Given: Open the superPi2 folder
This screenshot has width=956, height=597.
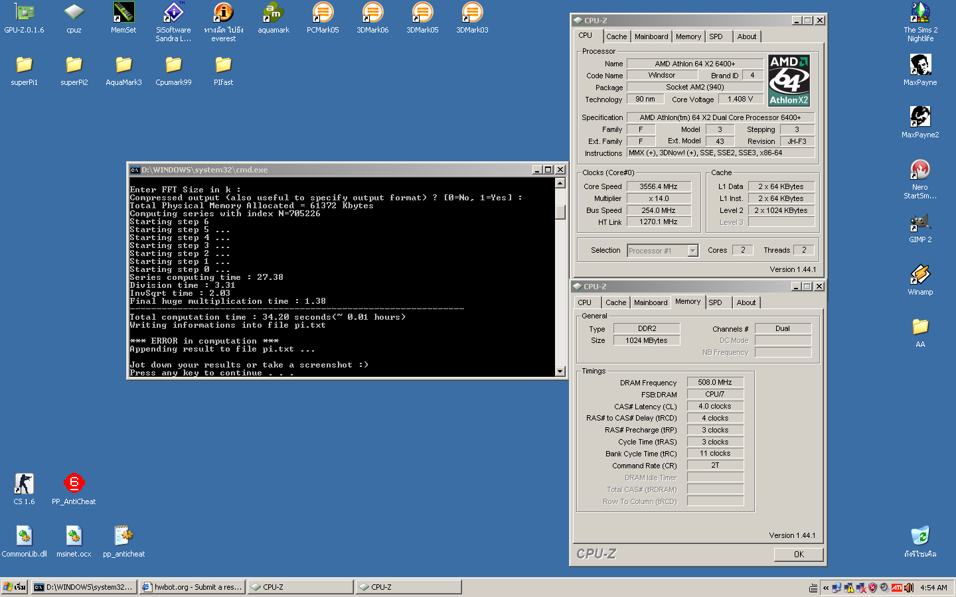Looking at the screenshot, I should pos(74,70).
